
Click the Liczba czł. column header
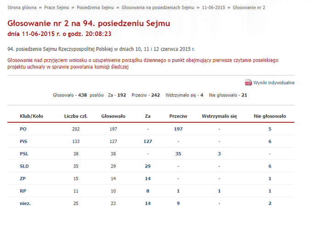pyautogui.click(x=76, y=116)
